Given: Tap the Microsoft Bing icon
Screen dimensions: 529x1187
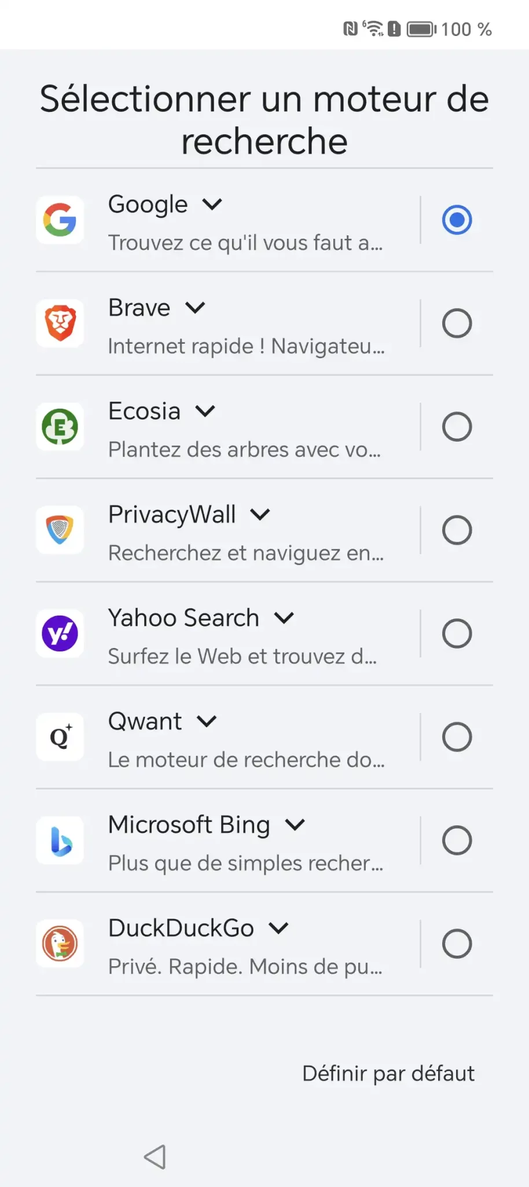Looking at the screenshot, I should tap(60, 840).
